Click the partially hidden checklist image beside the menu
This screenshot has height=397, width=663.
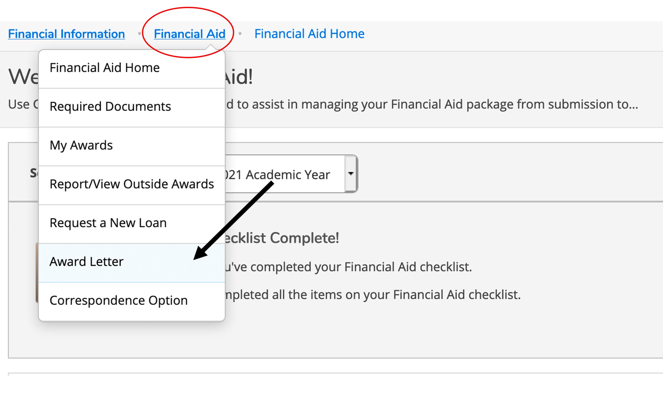(x=37, y=273)
